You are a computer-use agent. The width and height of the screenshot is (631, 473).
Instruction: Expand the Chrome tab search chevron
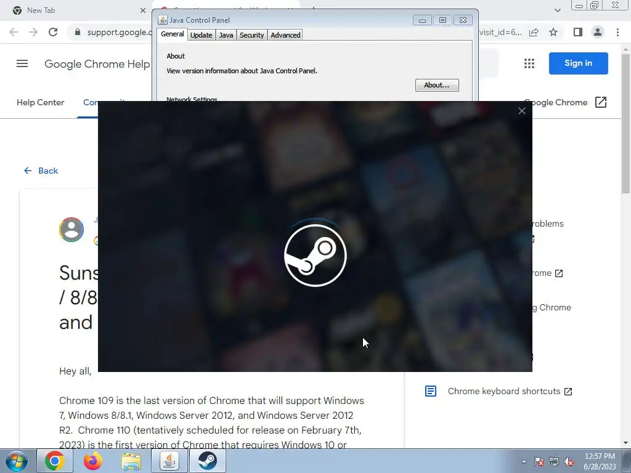click(557, 10)
